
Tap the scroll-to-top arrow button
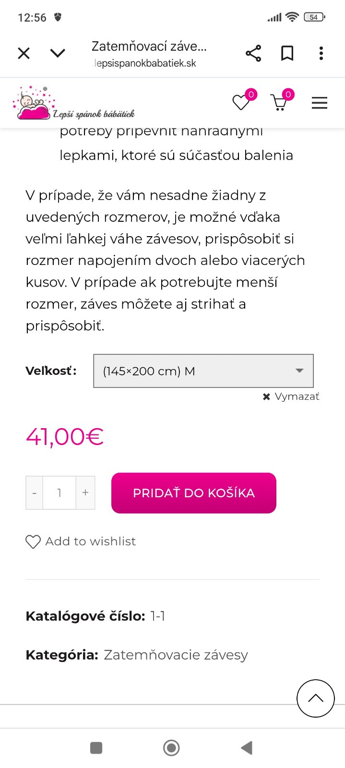(x=315, y=698)
